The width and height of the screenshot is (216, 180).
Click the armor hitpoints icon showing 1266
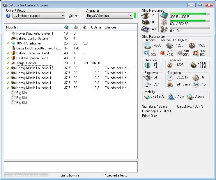170,45
